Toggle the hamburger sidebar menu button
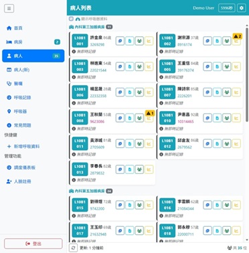This screenshot has width=249, height=253. click(9, 9)
